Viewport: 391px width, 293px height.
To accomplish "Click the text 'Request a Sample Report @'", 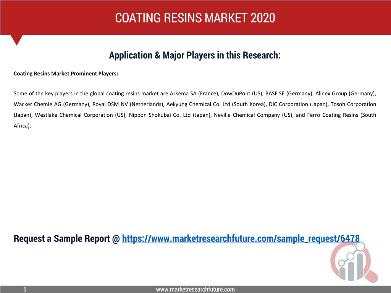I will click(x=67, y=238).
